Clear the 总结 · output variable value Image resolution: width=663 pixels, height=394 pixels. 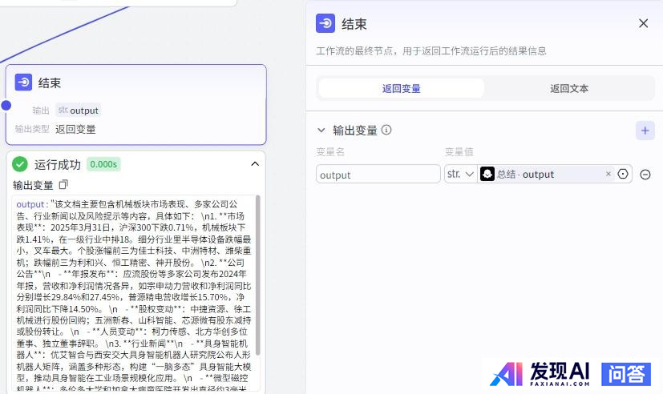click(608, 174)
